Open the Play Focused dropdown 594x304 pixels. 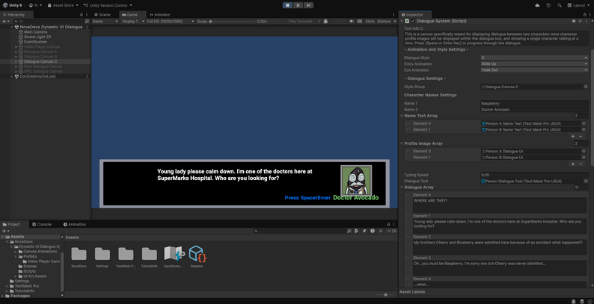coord(304,22)
